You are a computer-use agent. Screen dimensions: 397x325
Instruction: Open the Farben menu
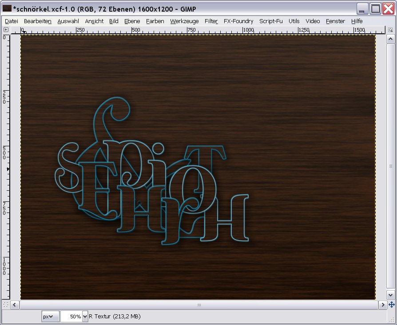click(155, 21)
